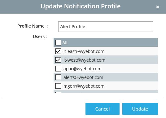Click the mgorr@wyebot.com email label
This screenshot has width=166, height=118.
tap(84, 86)
